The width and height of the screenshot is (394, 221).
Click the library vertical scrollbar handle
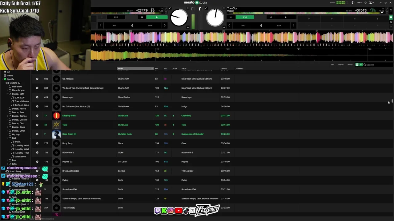392,101
